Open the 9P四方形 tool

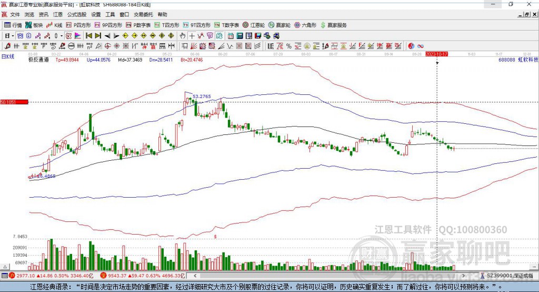108,25
